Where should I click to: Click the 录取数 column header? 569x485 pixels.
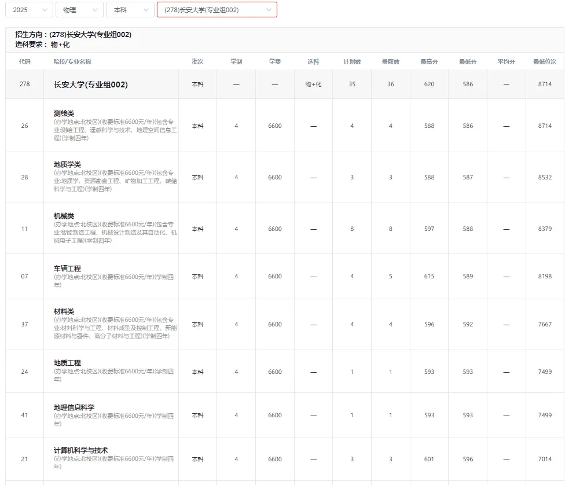(391, 62)
